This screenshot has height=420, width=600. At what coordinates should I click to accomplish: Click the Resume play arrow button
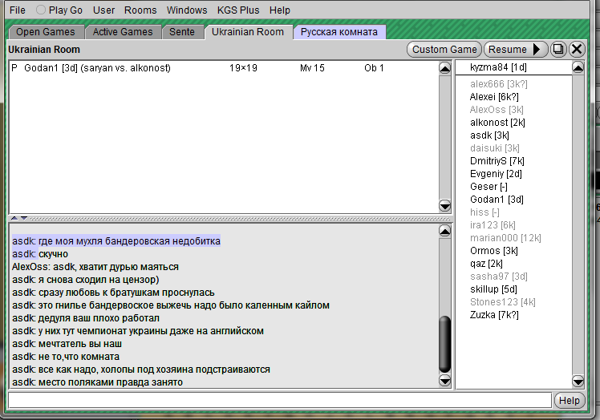tap(516, 50)
